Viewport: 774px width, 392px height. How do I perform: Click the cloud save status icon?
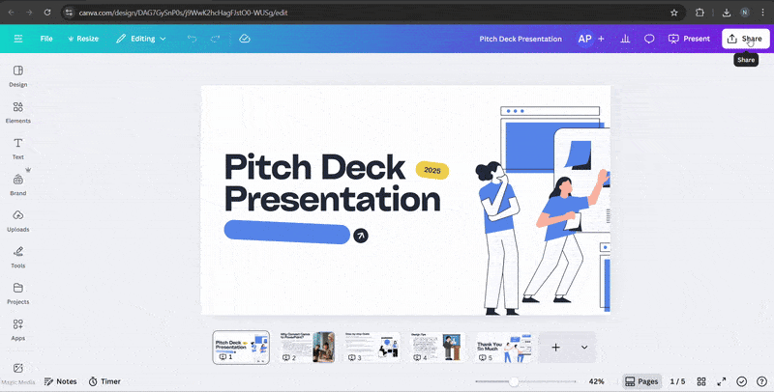(245, 39)
